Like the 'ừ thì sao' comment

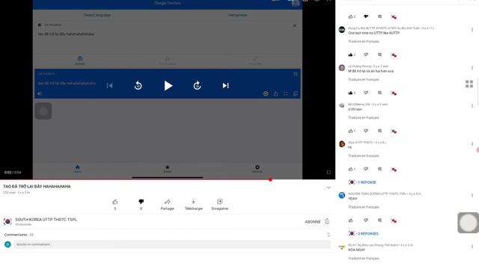coord(350,131)
